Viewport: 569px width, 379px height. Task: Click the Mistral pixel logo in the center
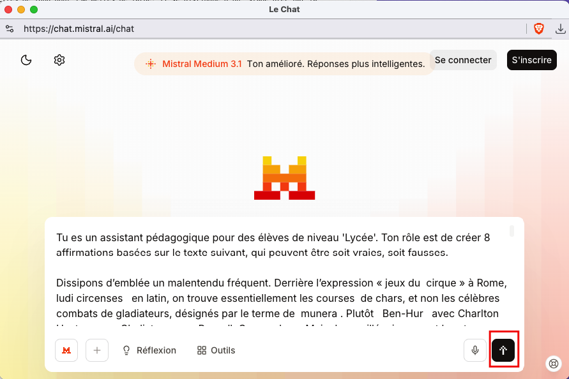pos(284,177)
